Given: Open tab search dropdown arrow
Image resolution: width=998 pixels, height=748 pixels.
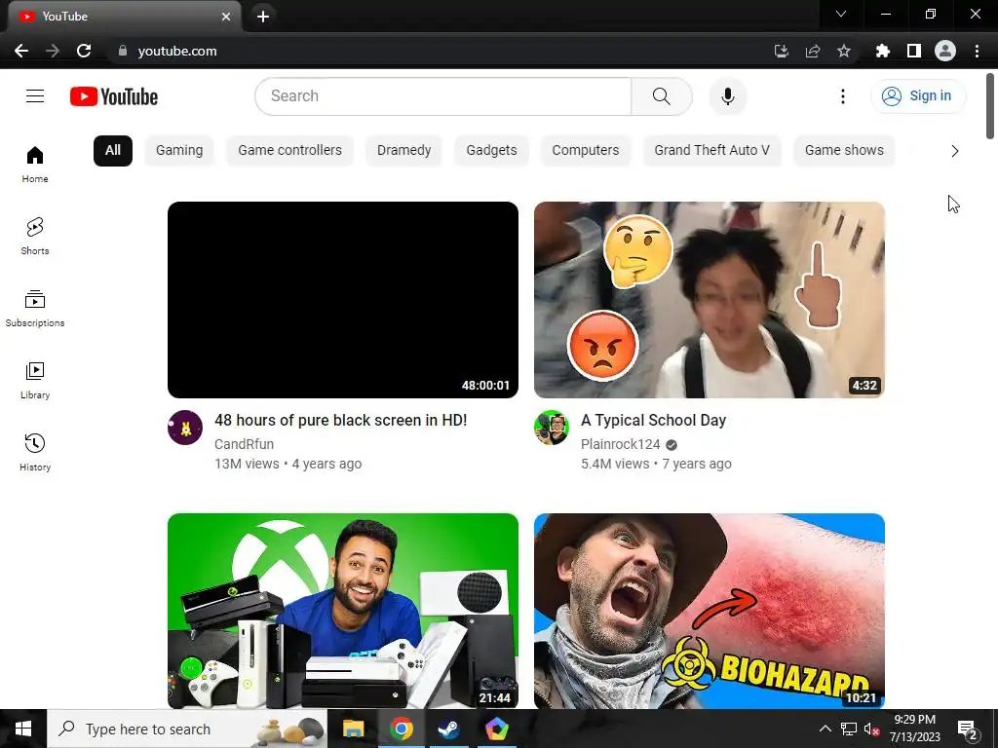Looking at the screenshot, I should 841,14.
